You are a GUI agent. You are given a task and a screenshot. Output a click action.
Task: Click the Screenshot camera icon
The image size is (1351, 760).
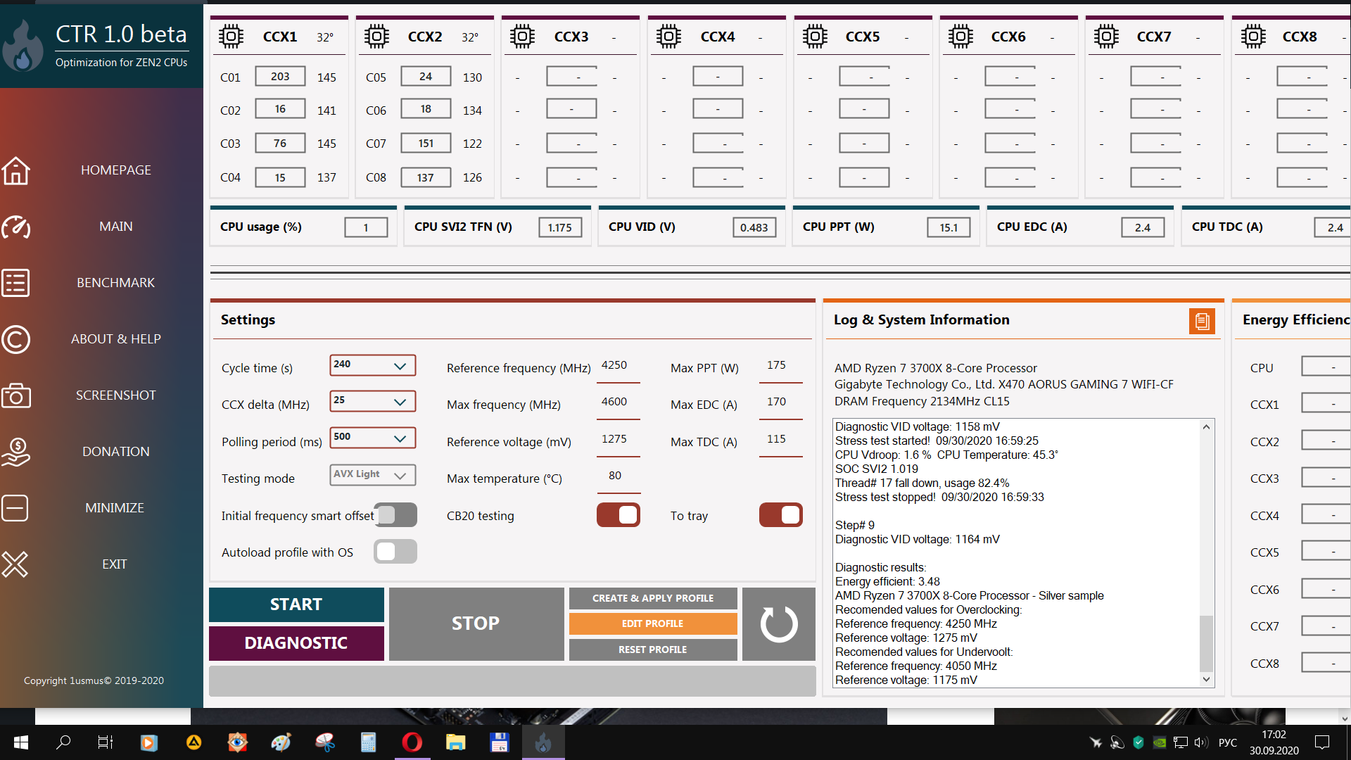coord(15,395)
